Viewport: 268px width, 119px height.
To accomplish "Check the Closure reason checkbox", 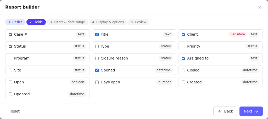I will [97, 58].
